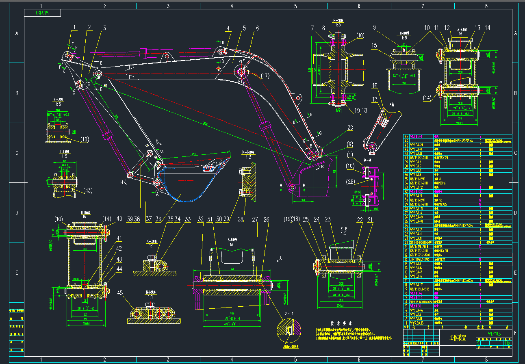Image resolution: width=525 pixels, height=364 pixels.
Task: Click balloon callout '9' left of D-D section
Action: (x=374, y=28)
